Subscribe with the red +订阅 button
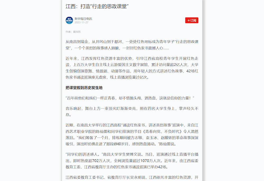This screenshot has width=264, height=181. [192, 20]
